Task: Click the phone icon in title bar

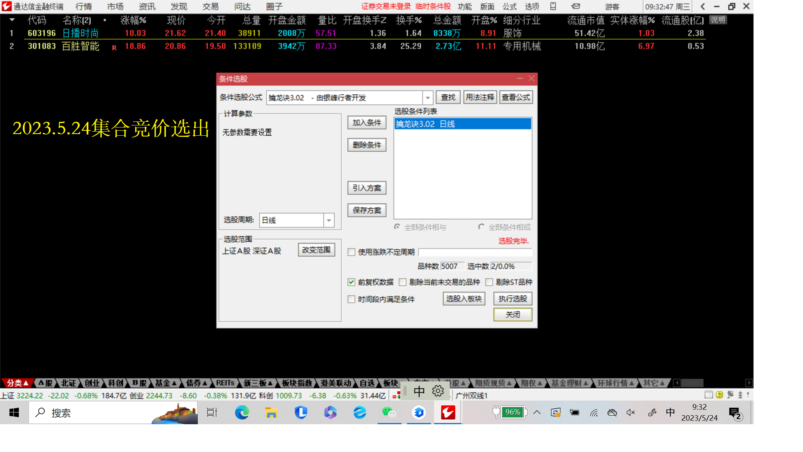Action: click(553, 7)
